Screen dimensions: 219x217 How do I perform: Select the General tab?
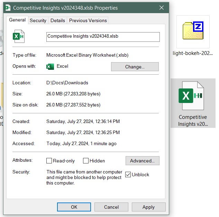click(17, 20)
